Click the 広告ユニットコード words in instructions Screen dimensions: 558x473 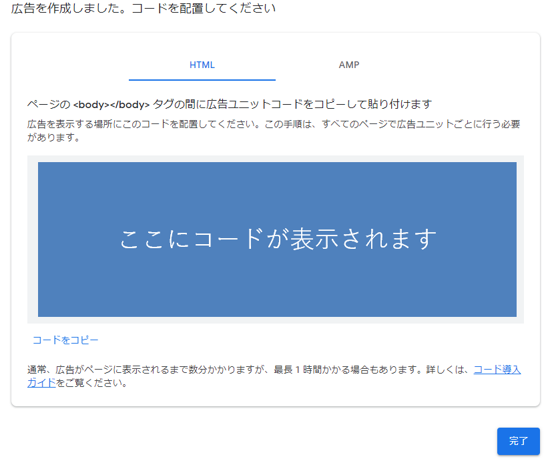238,104
